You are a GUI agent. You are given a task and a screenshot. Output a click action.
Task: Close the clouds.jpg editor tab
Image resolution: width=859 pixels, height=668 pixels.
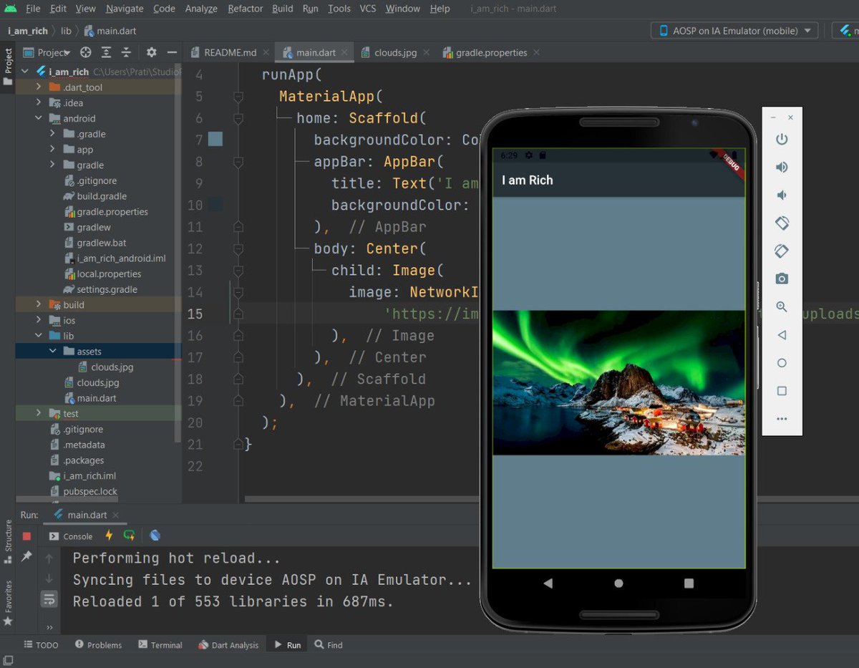click(x=426, y=52)
